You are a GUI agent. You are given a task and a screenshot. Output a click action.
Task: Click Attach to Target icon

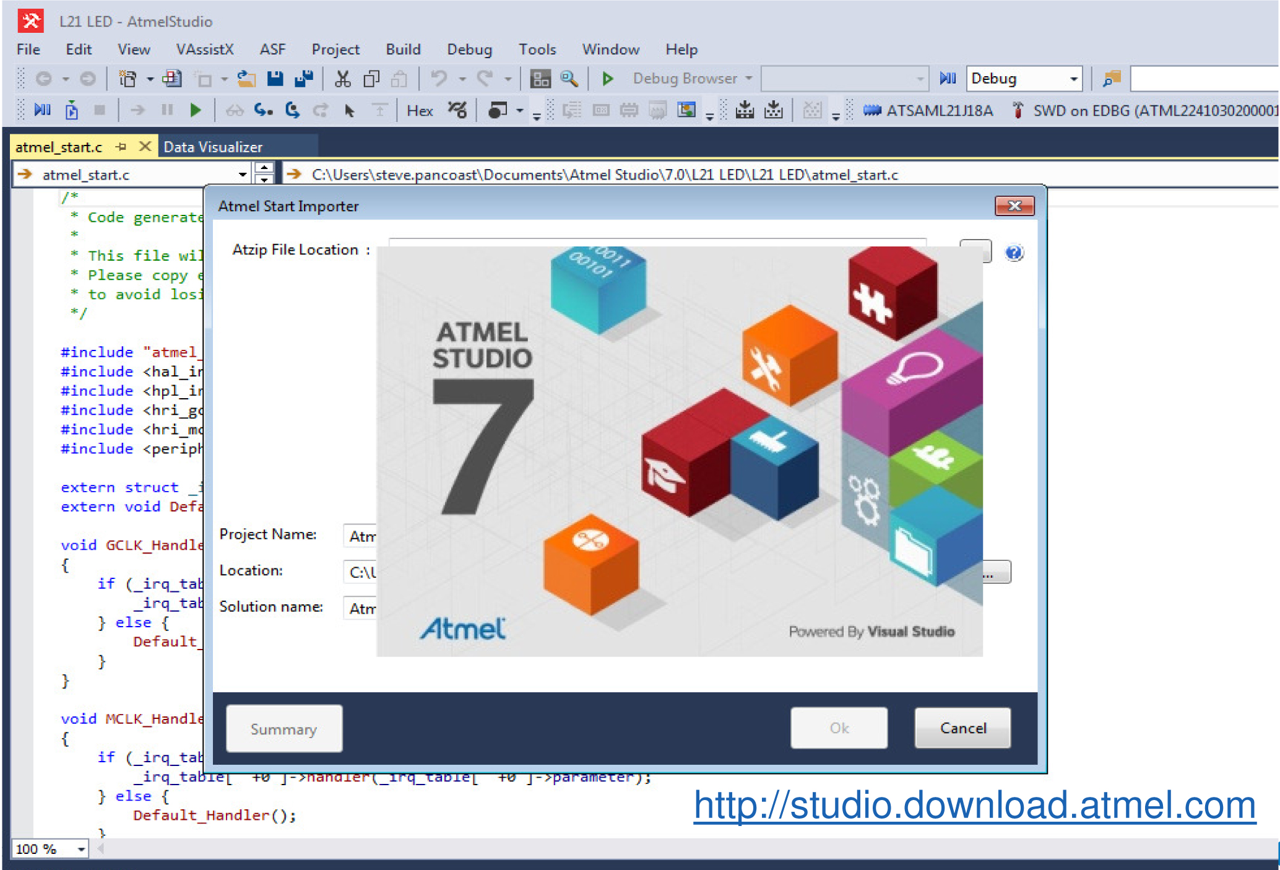coord(72,110)
